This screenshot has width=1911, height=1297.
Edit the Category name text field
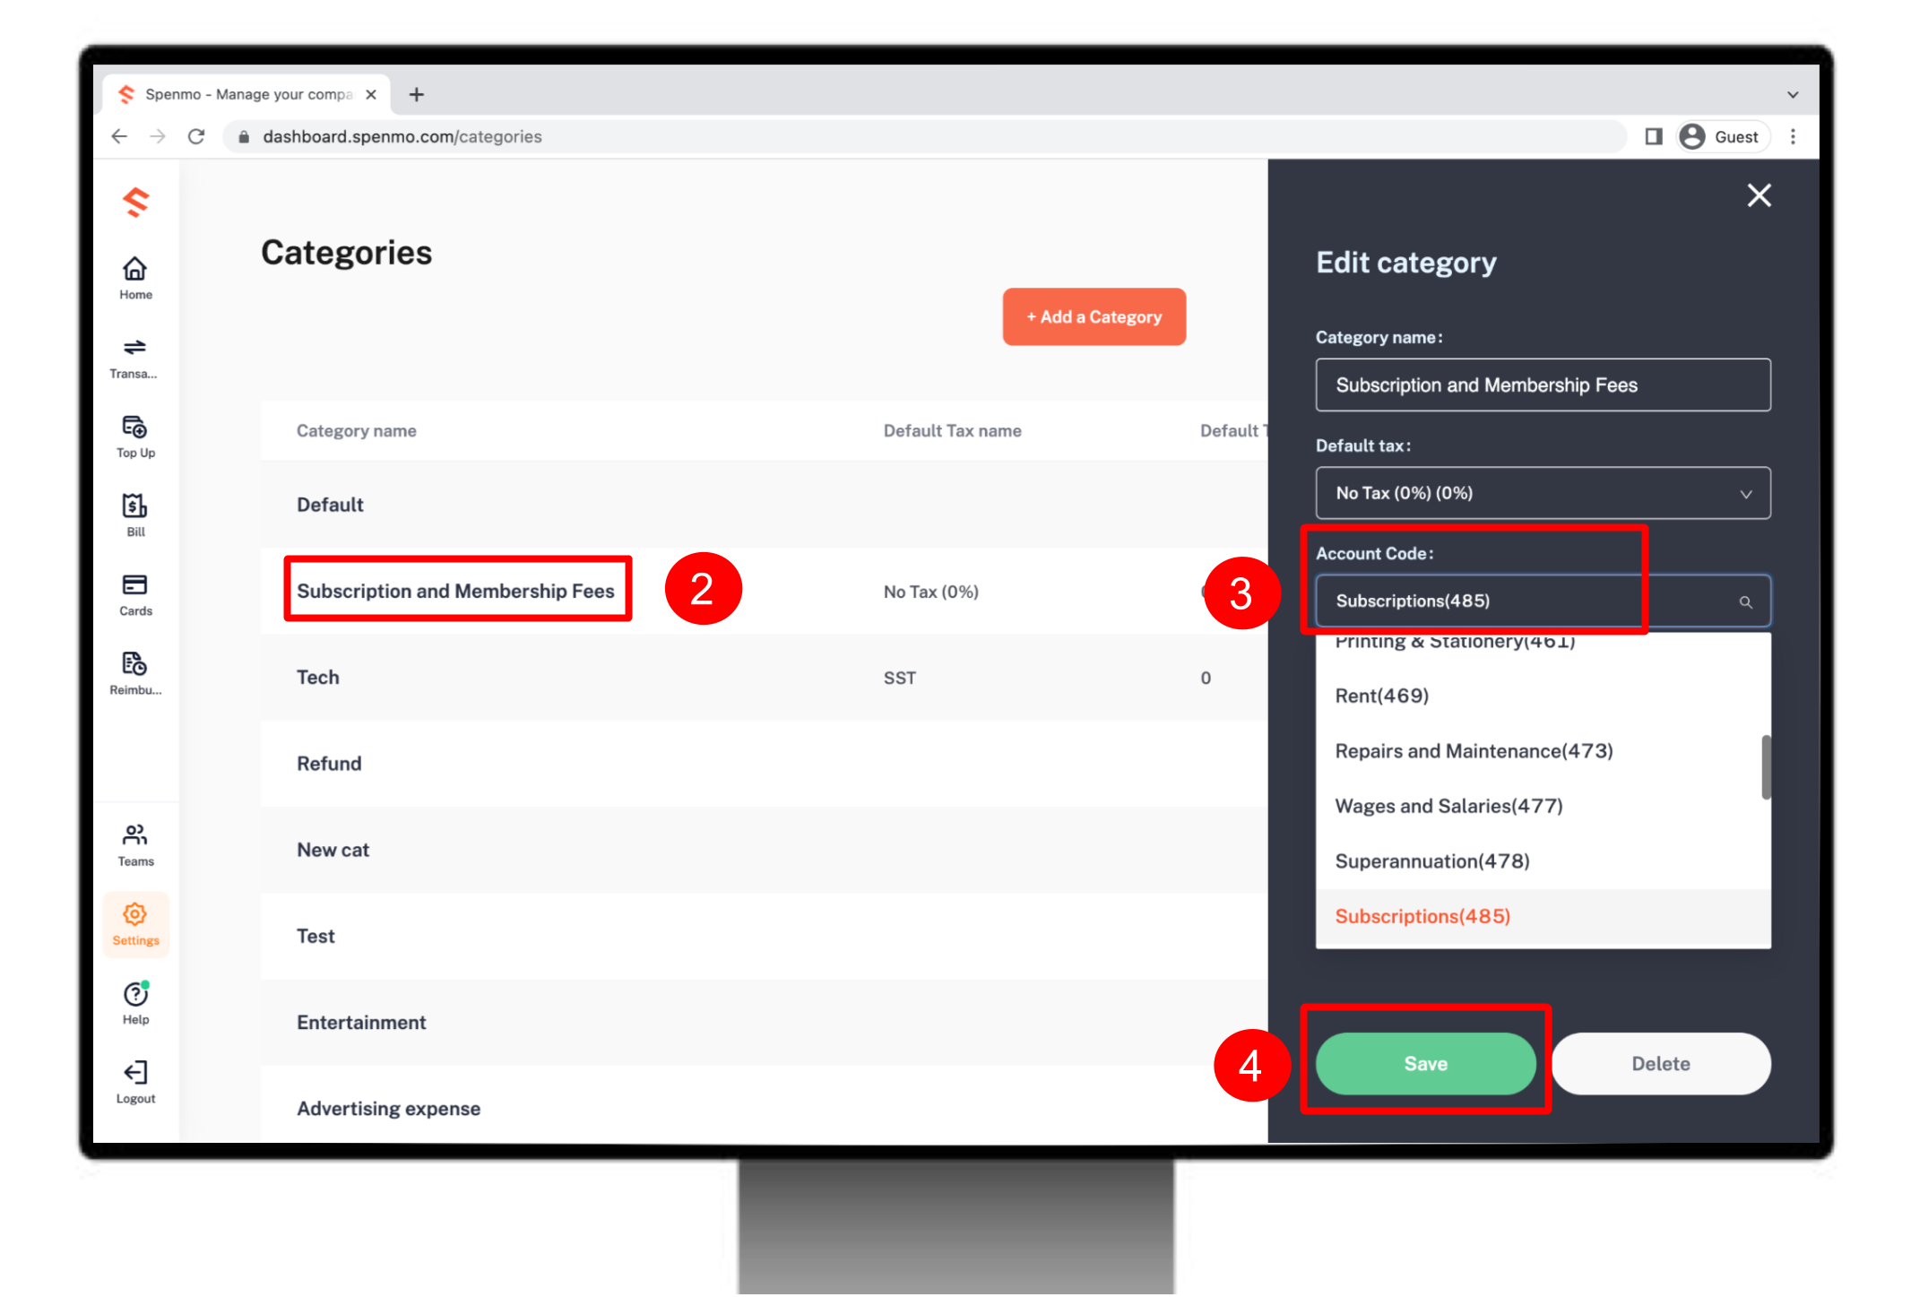click(x=1543, y=385)
